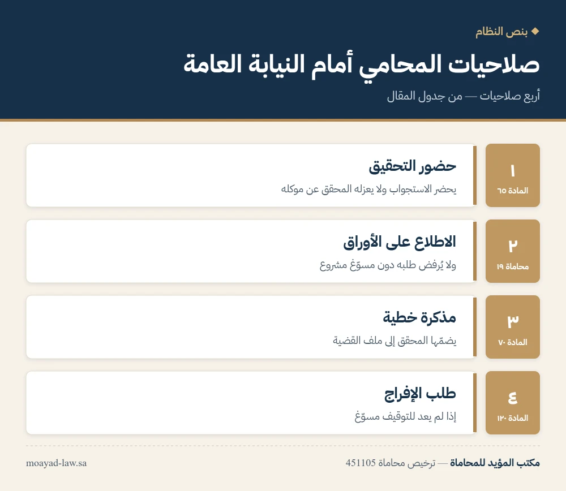This screenshot has width=566, height=491.
Task: Click the license text ترخيص محاماة 451105
Action: [391, 463]
